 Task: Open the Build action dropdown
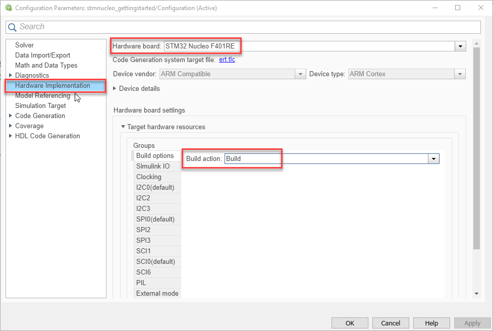coord(433,158)
